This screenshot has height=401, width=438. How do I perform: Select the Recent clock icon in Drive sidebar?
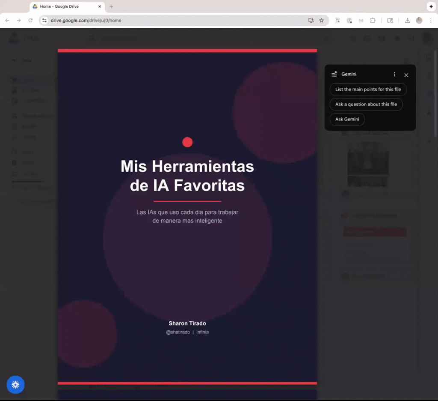point(14,126)
